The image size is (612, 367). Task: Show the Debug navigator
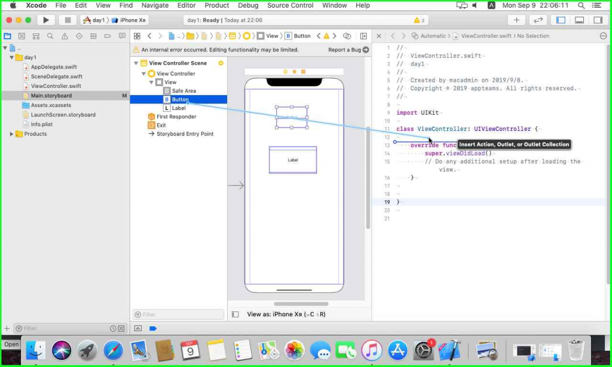click(93, 36)
